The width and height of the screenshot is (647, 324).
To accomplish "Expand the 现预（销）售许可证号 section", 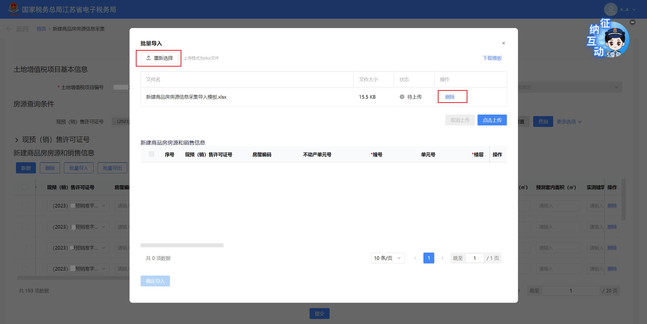I will coord(17,140).
